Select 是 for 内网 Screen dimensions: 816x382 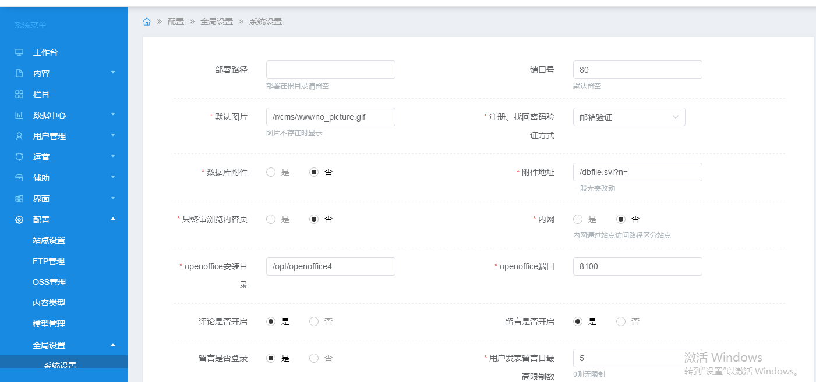point(578,219)
